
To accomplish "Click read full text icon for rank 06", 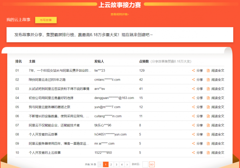I will tap(208, 116).
